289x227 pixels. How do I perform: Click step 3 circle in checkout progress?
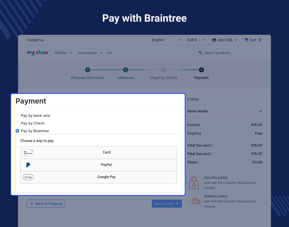click(163, 70)
